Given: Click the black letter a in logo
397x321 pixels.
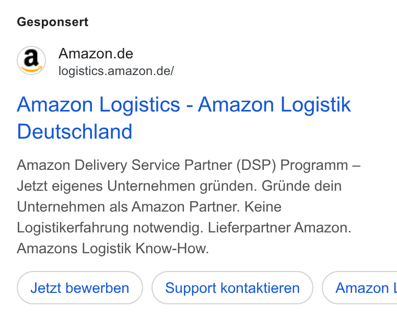Looking at the screenshot, I should pos(31,58).
